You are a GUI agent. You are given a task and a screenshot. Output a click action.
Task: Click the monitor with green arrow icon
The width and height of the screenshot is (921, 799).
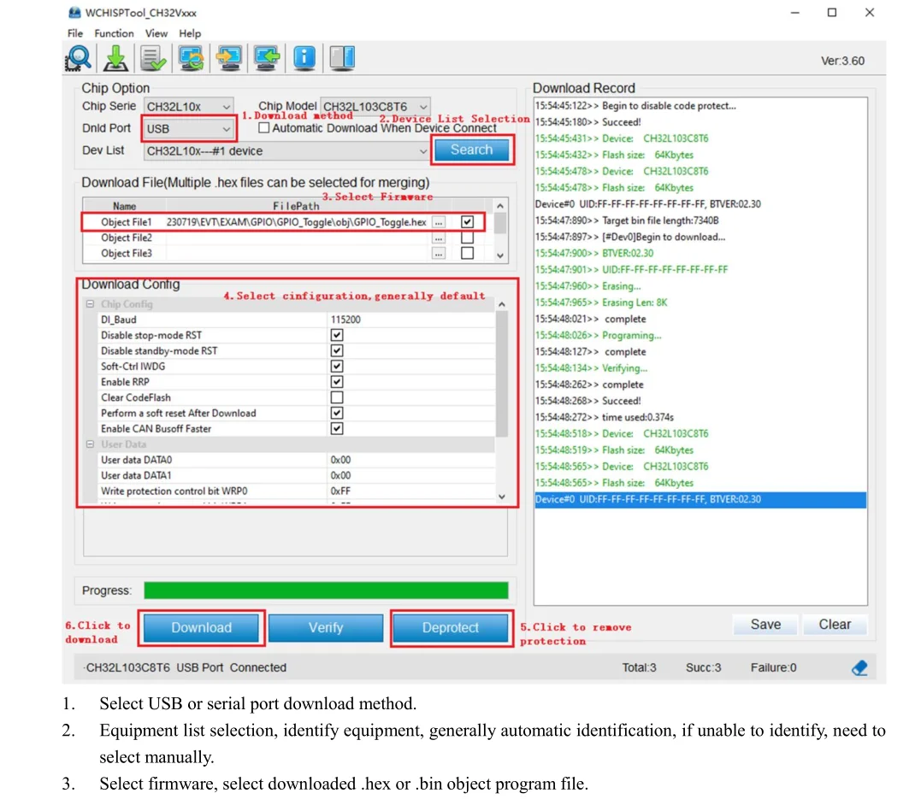267,58
